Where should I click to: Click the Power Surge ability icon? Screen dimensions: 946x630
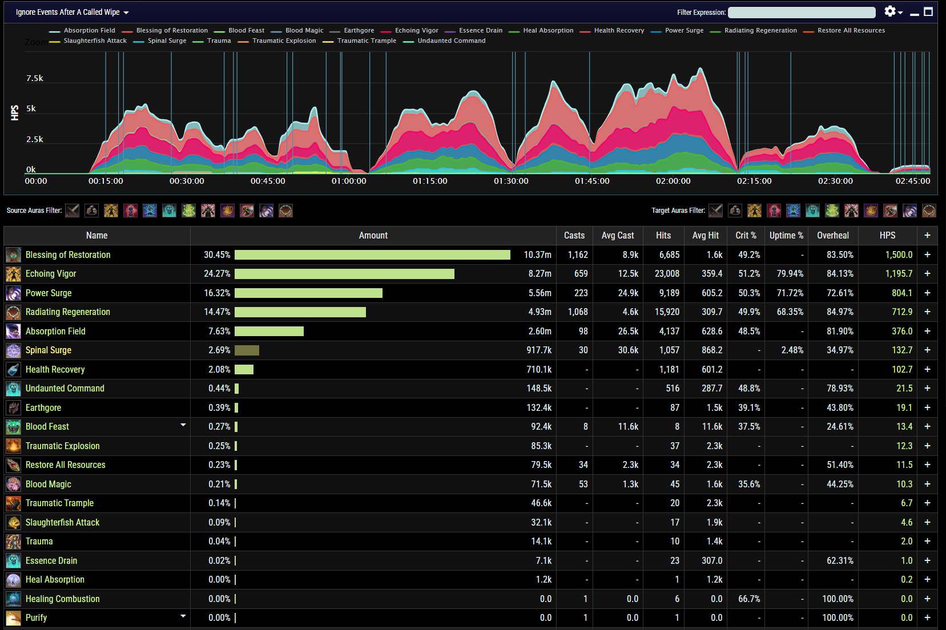[x=13, y=293]
